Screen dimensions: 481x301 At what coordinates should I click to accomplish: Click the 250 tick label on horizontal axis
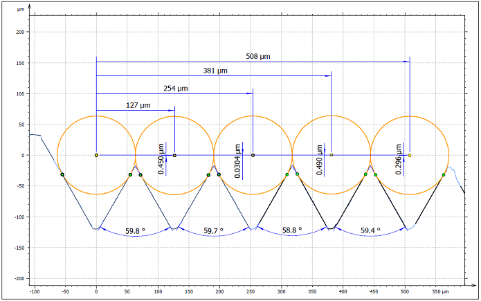coord(251,291)
